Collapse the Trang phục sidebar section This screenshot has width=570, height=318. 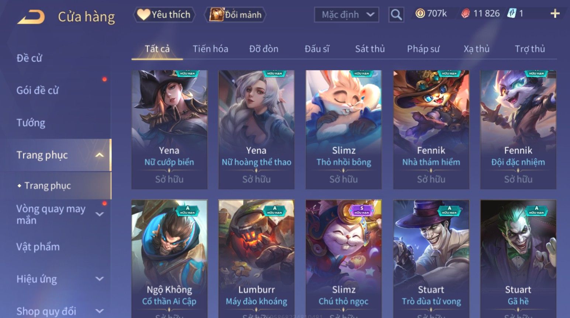(x=100, y=155)
